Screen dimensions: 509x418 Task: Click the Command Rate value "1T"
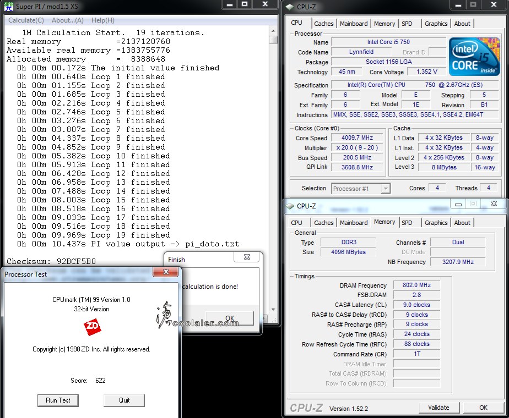(416, 354)
